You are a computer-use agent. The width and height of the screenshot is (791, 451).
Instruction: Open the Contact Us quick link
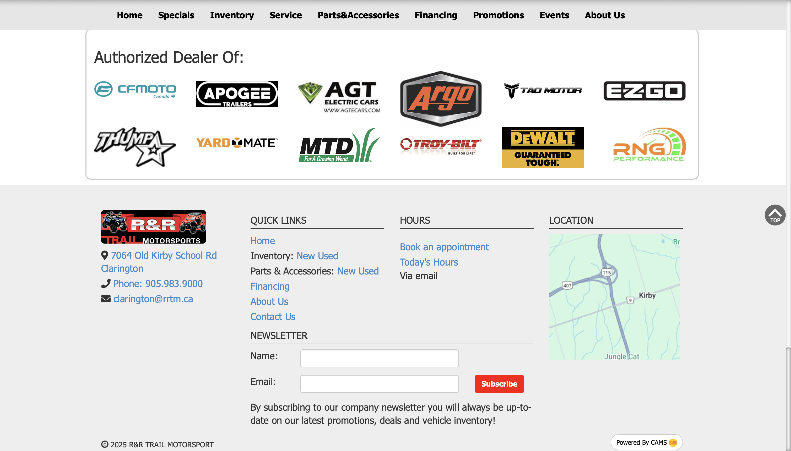click(273, 317)
